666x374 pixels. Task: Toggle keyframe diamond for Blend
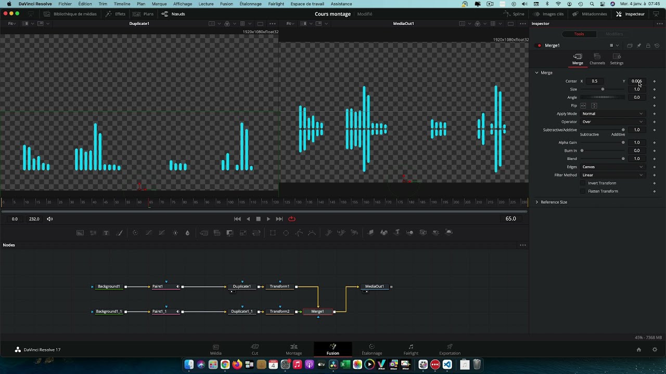[x=655, y=159]
